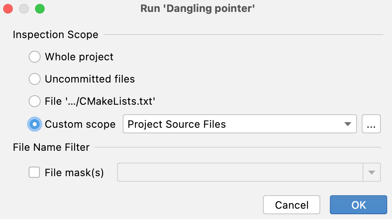Click inside the file mask text field
Viewport: 392px width, 219px height.
(240, 173)
